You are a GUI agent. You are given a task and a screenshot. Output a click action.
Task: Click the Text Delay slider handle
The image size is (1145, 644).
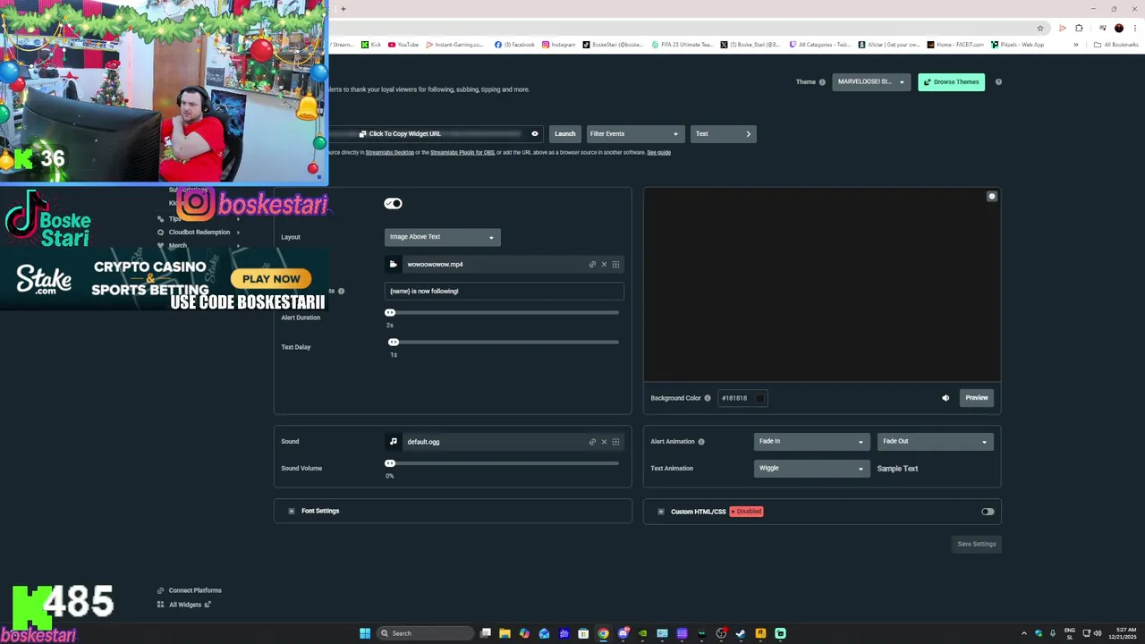pyautogui.click(x=394, y=343)
